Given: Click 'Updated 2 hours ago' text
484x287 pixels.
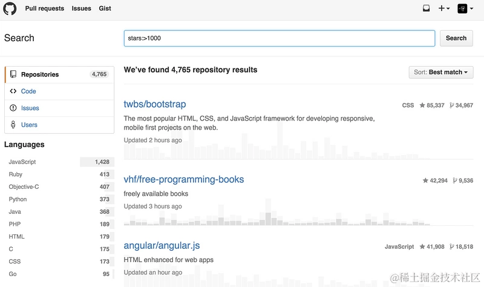Looking at the screenshot, I should pyautogui.click(x=153, y=140).
